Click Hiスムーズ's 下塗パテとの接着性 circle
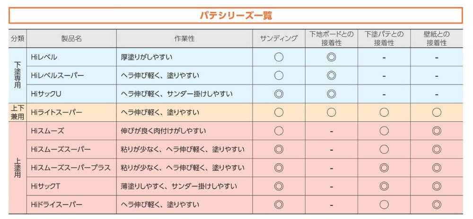Screen dimensions: 473x219 384,131
